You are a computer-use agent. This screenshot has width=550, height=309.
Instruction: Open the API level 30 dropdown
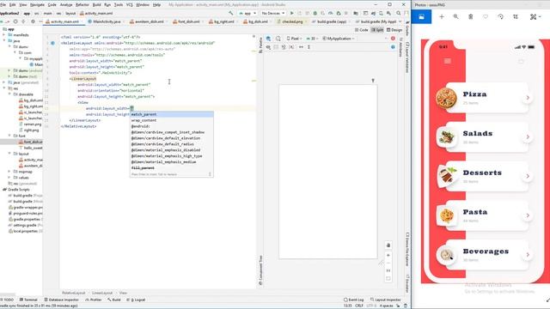[x=311, y=39]
